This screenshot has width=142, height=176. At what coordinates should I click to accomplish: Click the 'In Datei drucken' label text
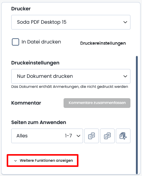[x=41, y=42]
